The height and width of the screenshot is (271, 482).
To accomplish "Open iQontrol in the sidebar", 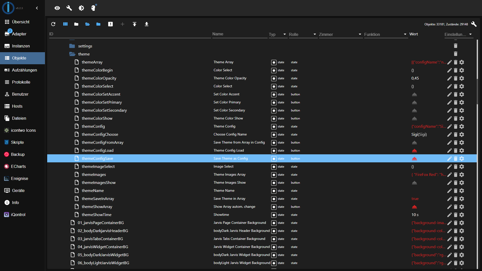I will click(x=22, y=215).
